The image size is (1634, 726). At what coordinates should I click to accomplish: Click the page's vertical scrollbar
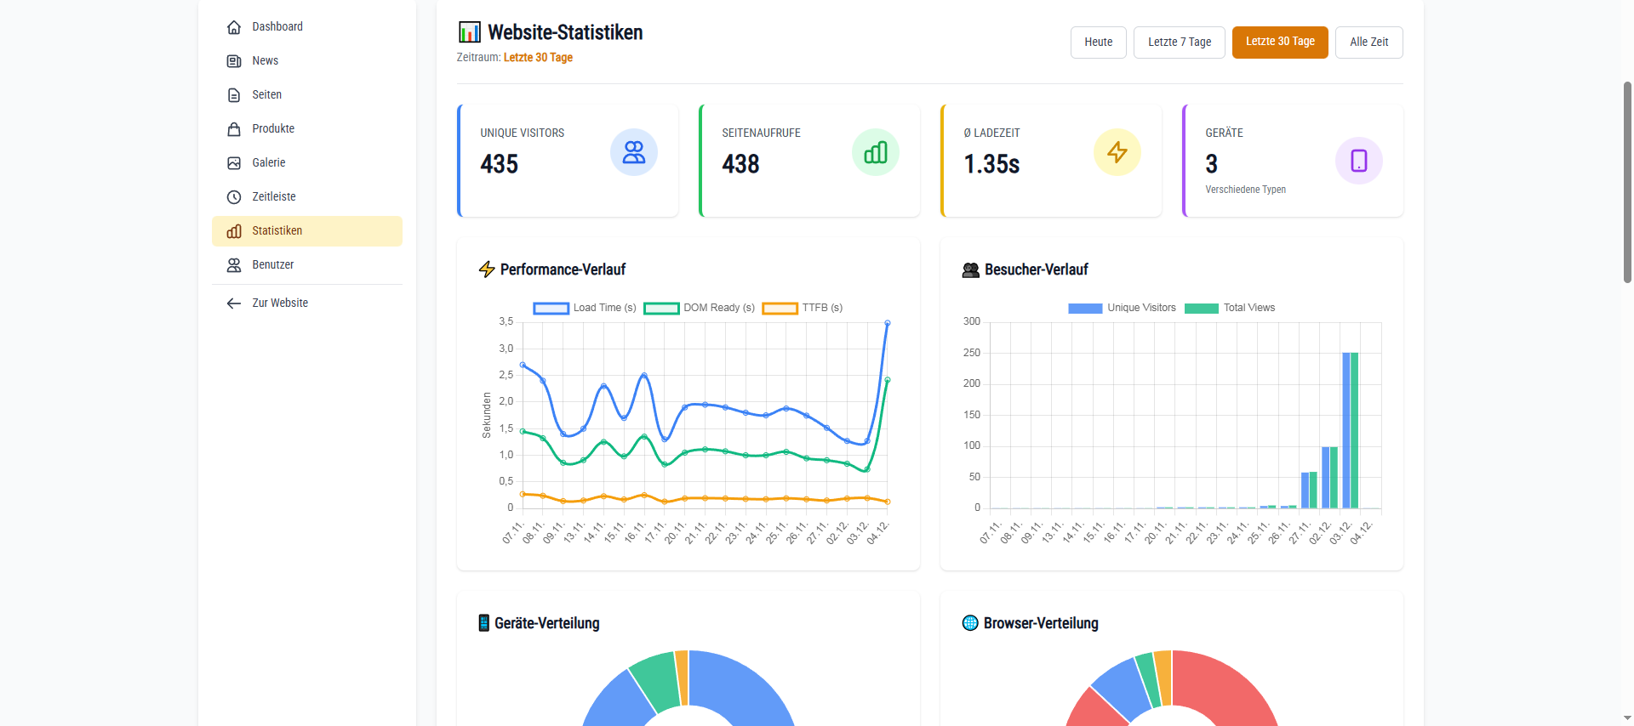coord(1627,183)
